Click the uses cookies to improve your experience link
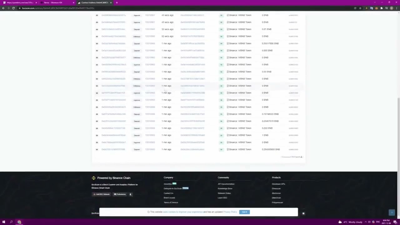The width and height of the screenshot is (400, 225). pos(183,212)
